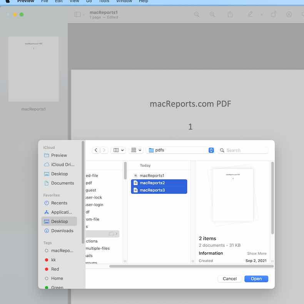Click the ed-file folder row
The image size is (304, 304).
[102, 175]
